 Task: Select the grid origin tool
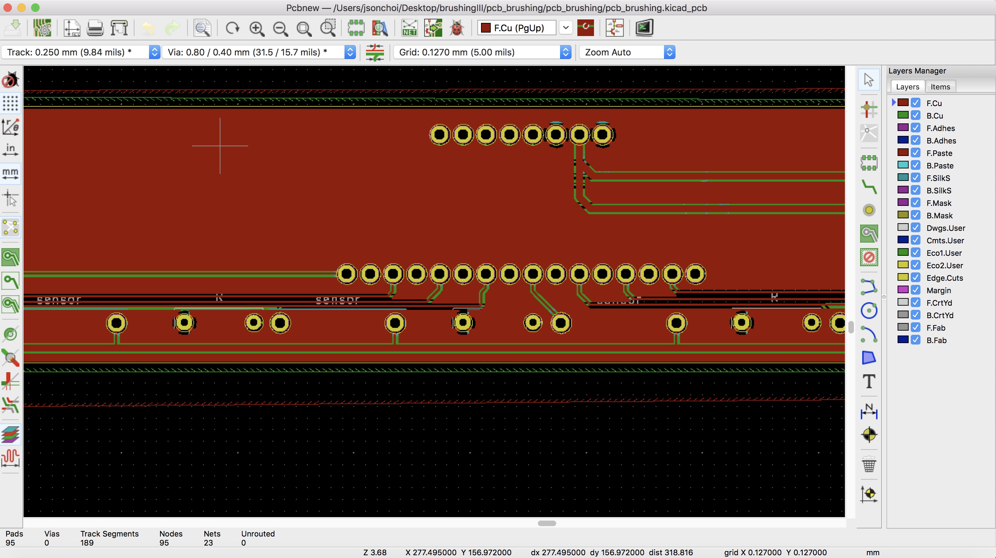tap(869, 494)
